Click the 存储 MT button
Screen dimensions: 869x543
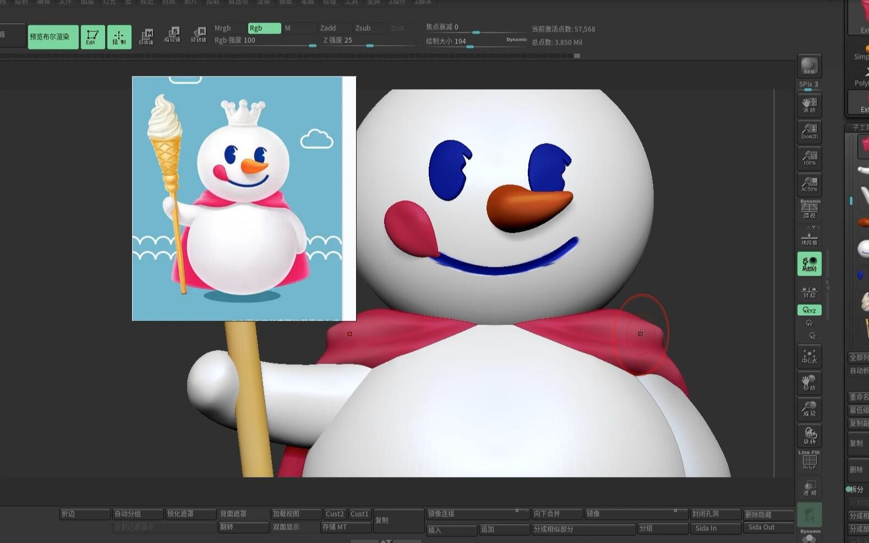click(x=347, y=527)
